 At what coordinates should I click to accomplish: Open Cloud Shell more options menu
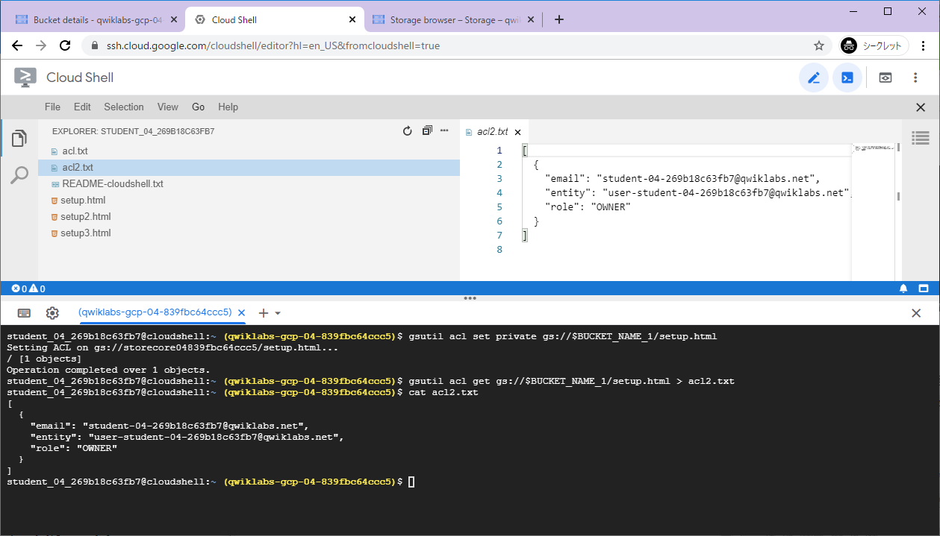point(915,78)
